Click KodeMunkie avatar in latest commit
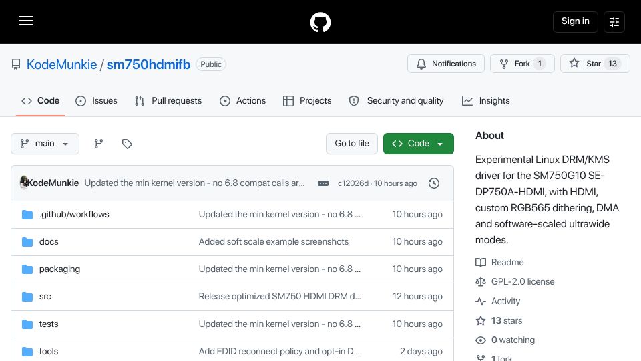Viewport: 641px width, 361px height. click(24, 183)
